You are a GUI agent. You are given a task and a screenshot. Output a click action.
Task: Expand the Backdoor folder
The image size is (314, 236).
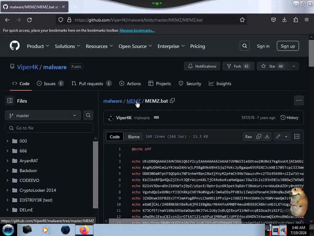7,171
